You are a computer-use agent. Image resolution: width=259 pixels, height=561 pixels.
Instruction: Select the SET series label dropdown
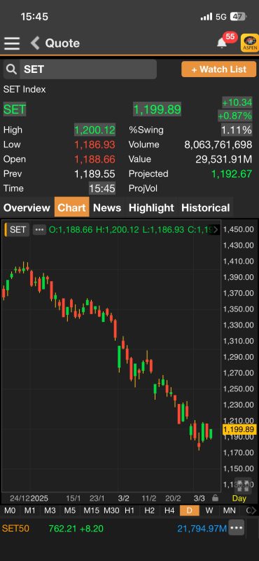click(17, 230)
